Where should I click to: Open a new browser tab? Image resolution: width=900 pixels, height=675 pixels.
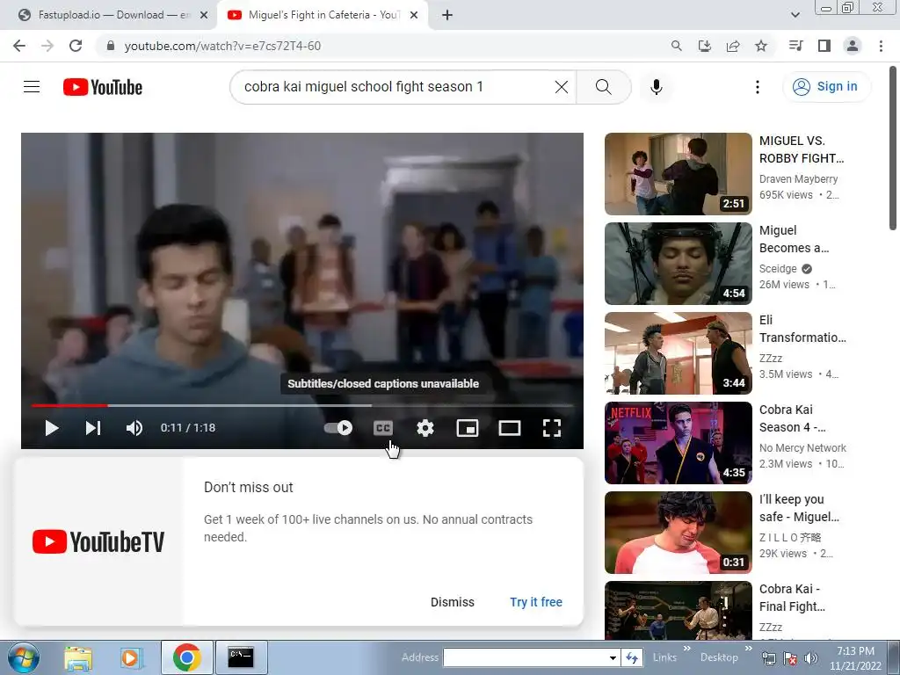pyautogui.click(x=447, y=15)
